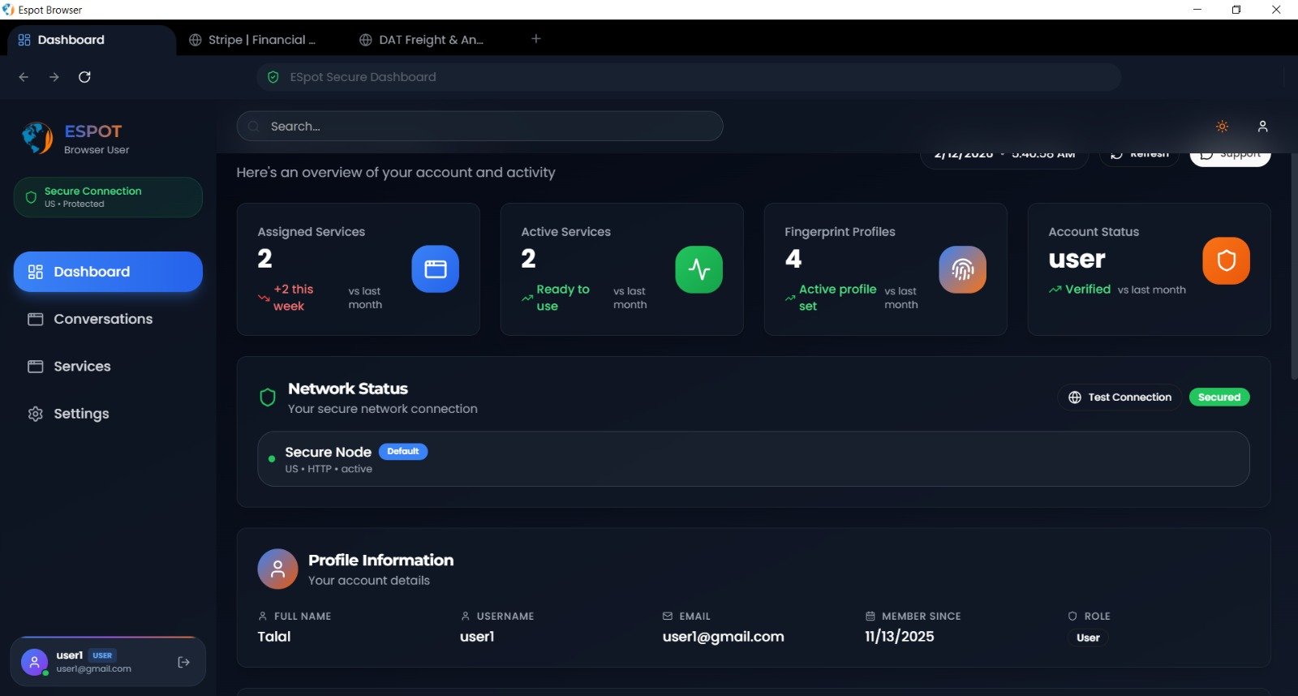This screenshot has width=1298, height=696.
Task: Open Settings in the sidebar
Action: [x=81, y=414]
